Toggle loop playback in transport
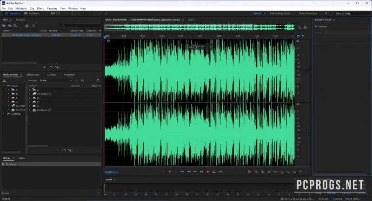This screenshot has width=372, height=201. coord(214,172)
